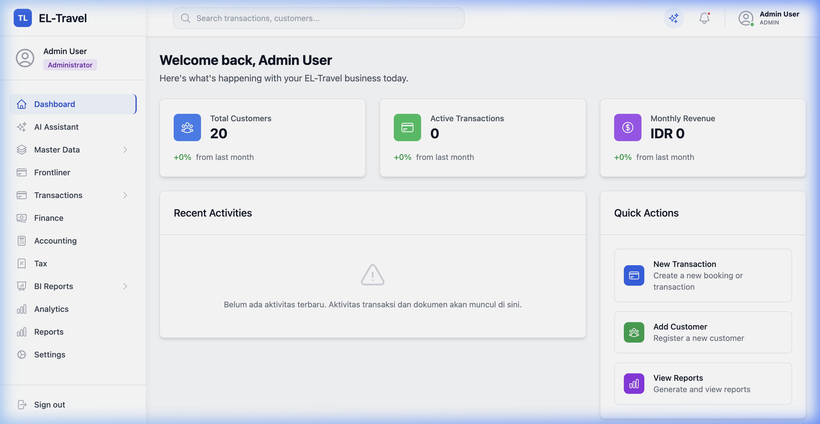Open the Total Customers stat card
The height and width of the screenshot is (424, 820).
[x=263, y=138]
